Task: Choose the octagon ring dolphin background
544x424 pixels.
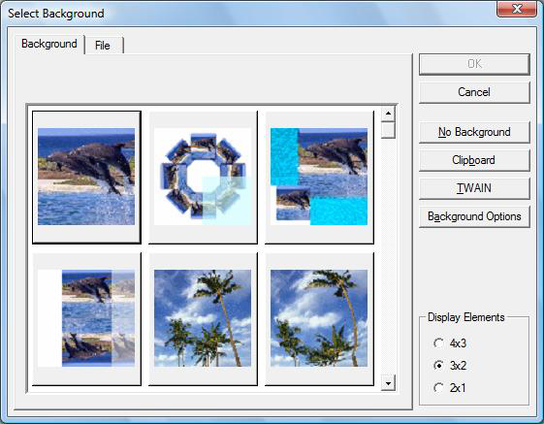Action: [203, 178]
